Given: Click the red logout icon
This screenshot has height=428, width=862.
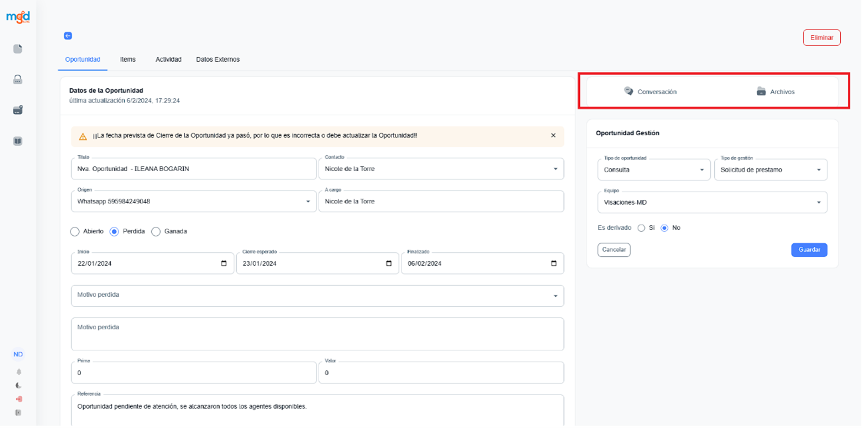Looking at the screenshot, I should (19, 399).
